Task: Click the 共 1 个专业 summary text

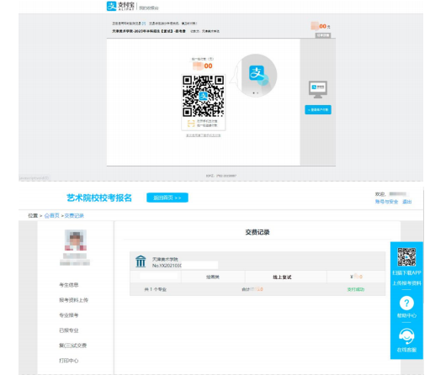Action: tap(156, 289)
